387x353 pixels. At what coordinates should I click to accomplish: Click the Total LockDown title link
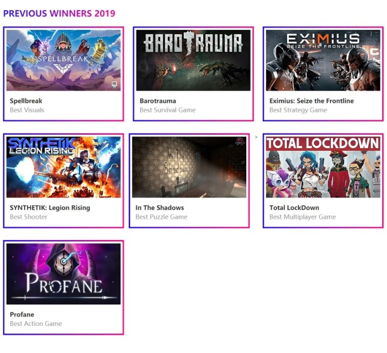tap(294, 208)
